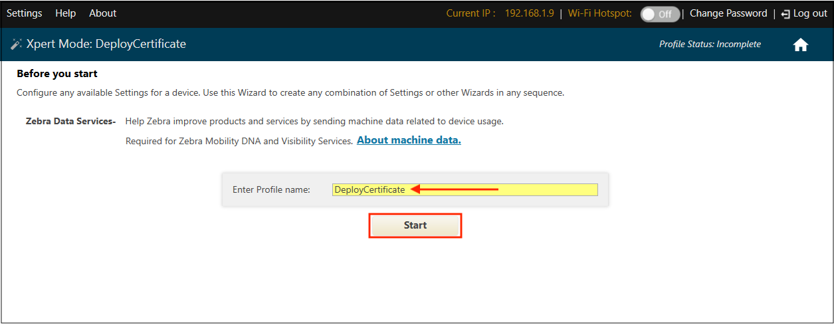Click the Profile Status: Incomplete text
Viewport: 834px width, 325px height.
point(710,45)
